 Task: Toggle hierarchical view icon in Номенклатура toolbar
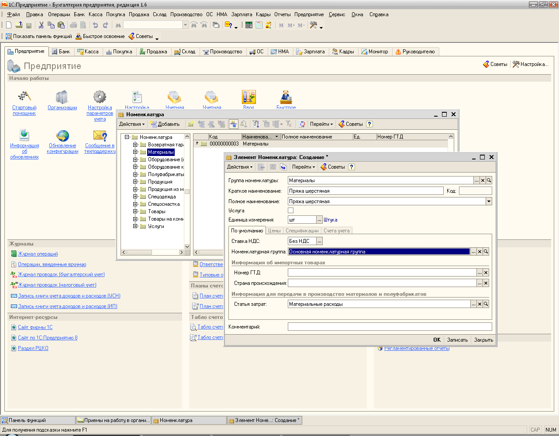pos(233,124)
